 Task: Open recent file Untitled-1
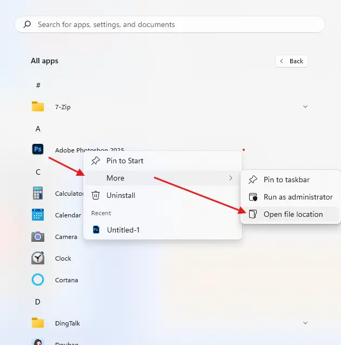tap(123, 230)
